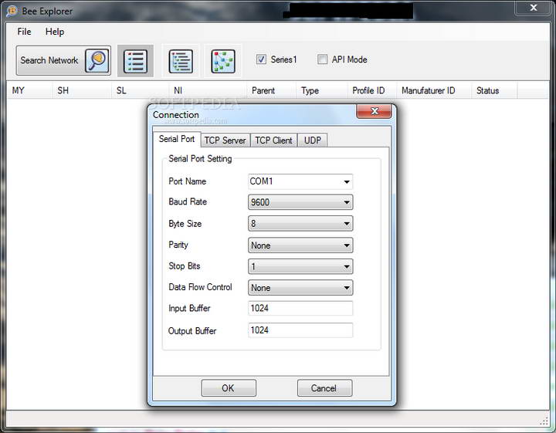Click the Input Buffer field

300,308
